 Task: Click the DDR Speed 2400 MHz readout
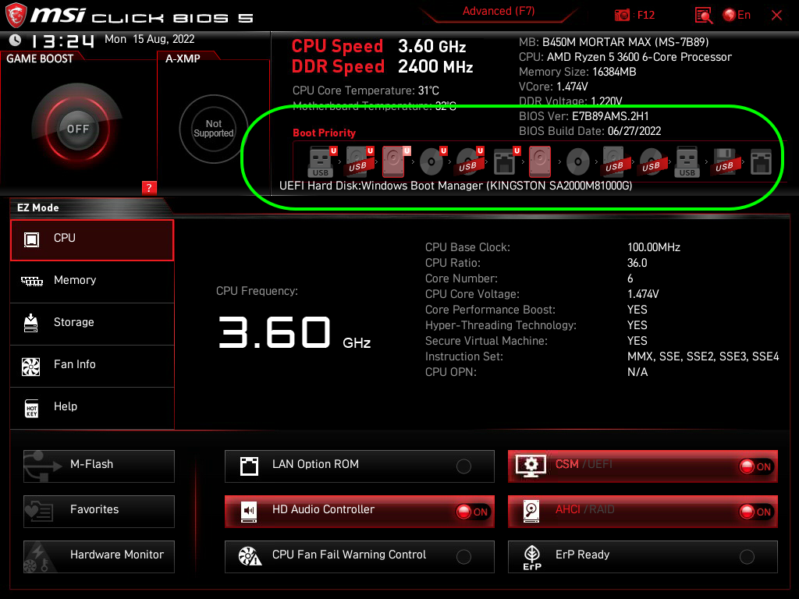382,67
